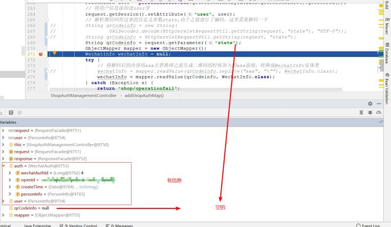Expand the createTime field

pyautogui.click(x=10, y=187)
